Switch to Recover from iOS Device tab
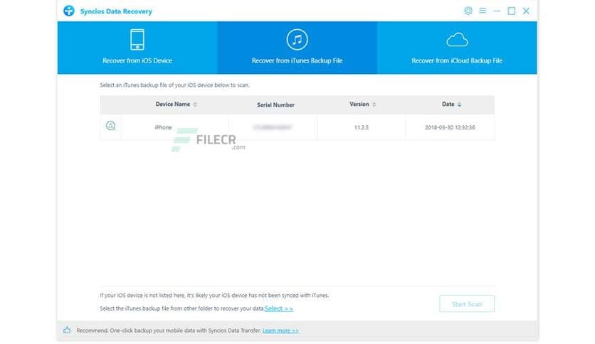Screen dimensions: 595x344 137,48
